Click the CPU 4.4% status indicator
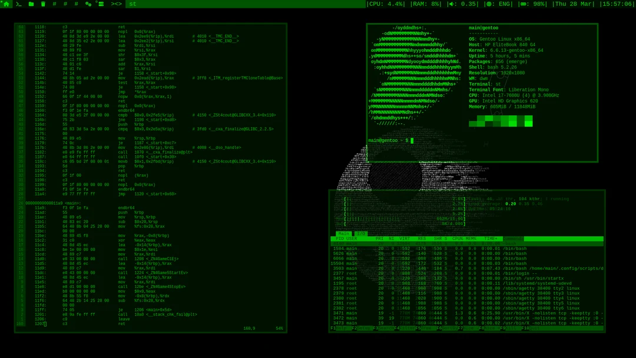The image size is (636, 358). pyautogui.click(x=385, y=4)
